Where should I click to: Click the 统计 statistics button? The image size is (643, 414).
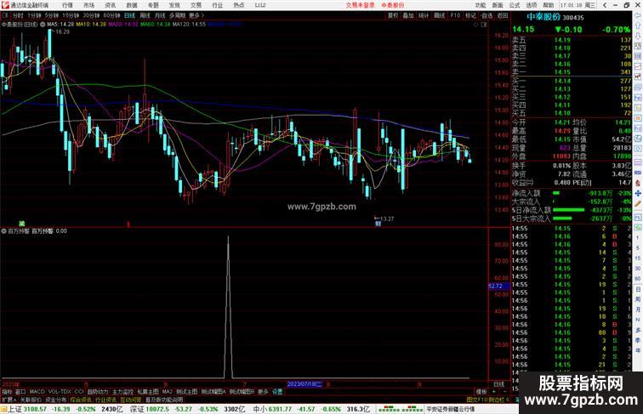click(x=424, y=15)
